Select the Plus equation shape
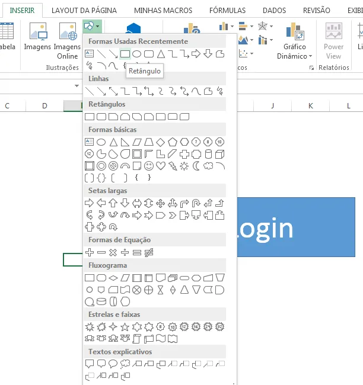The image size is (363, 385). click(90, 252)
